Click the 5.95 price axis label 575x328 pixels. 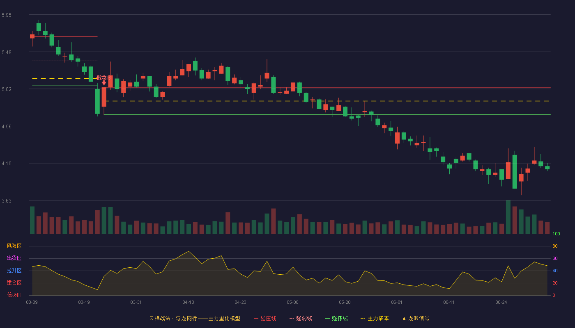(x=7, y=15)
